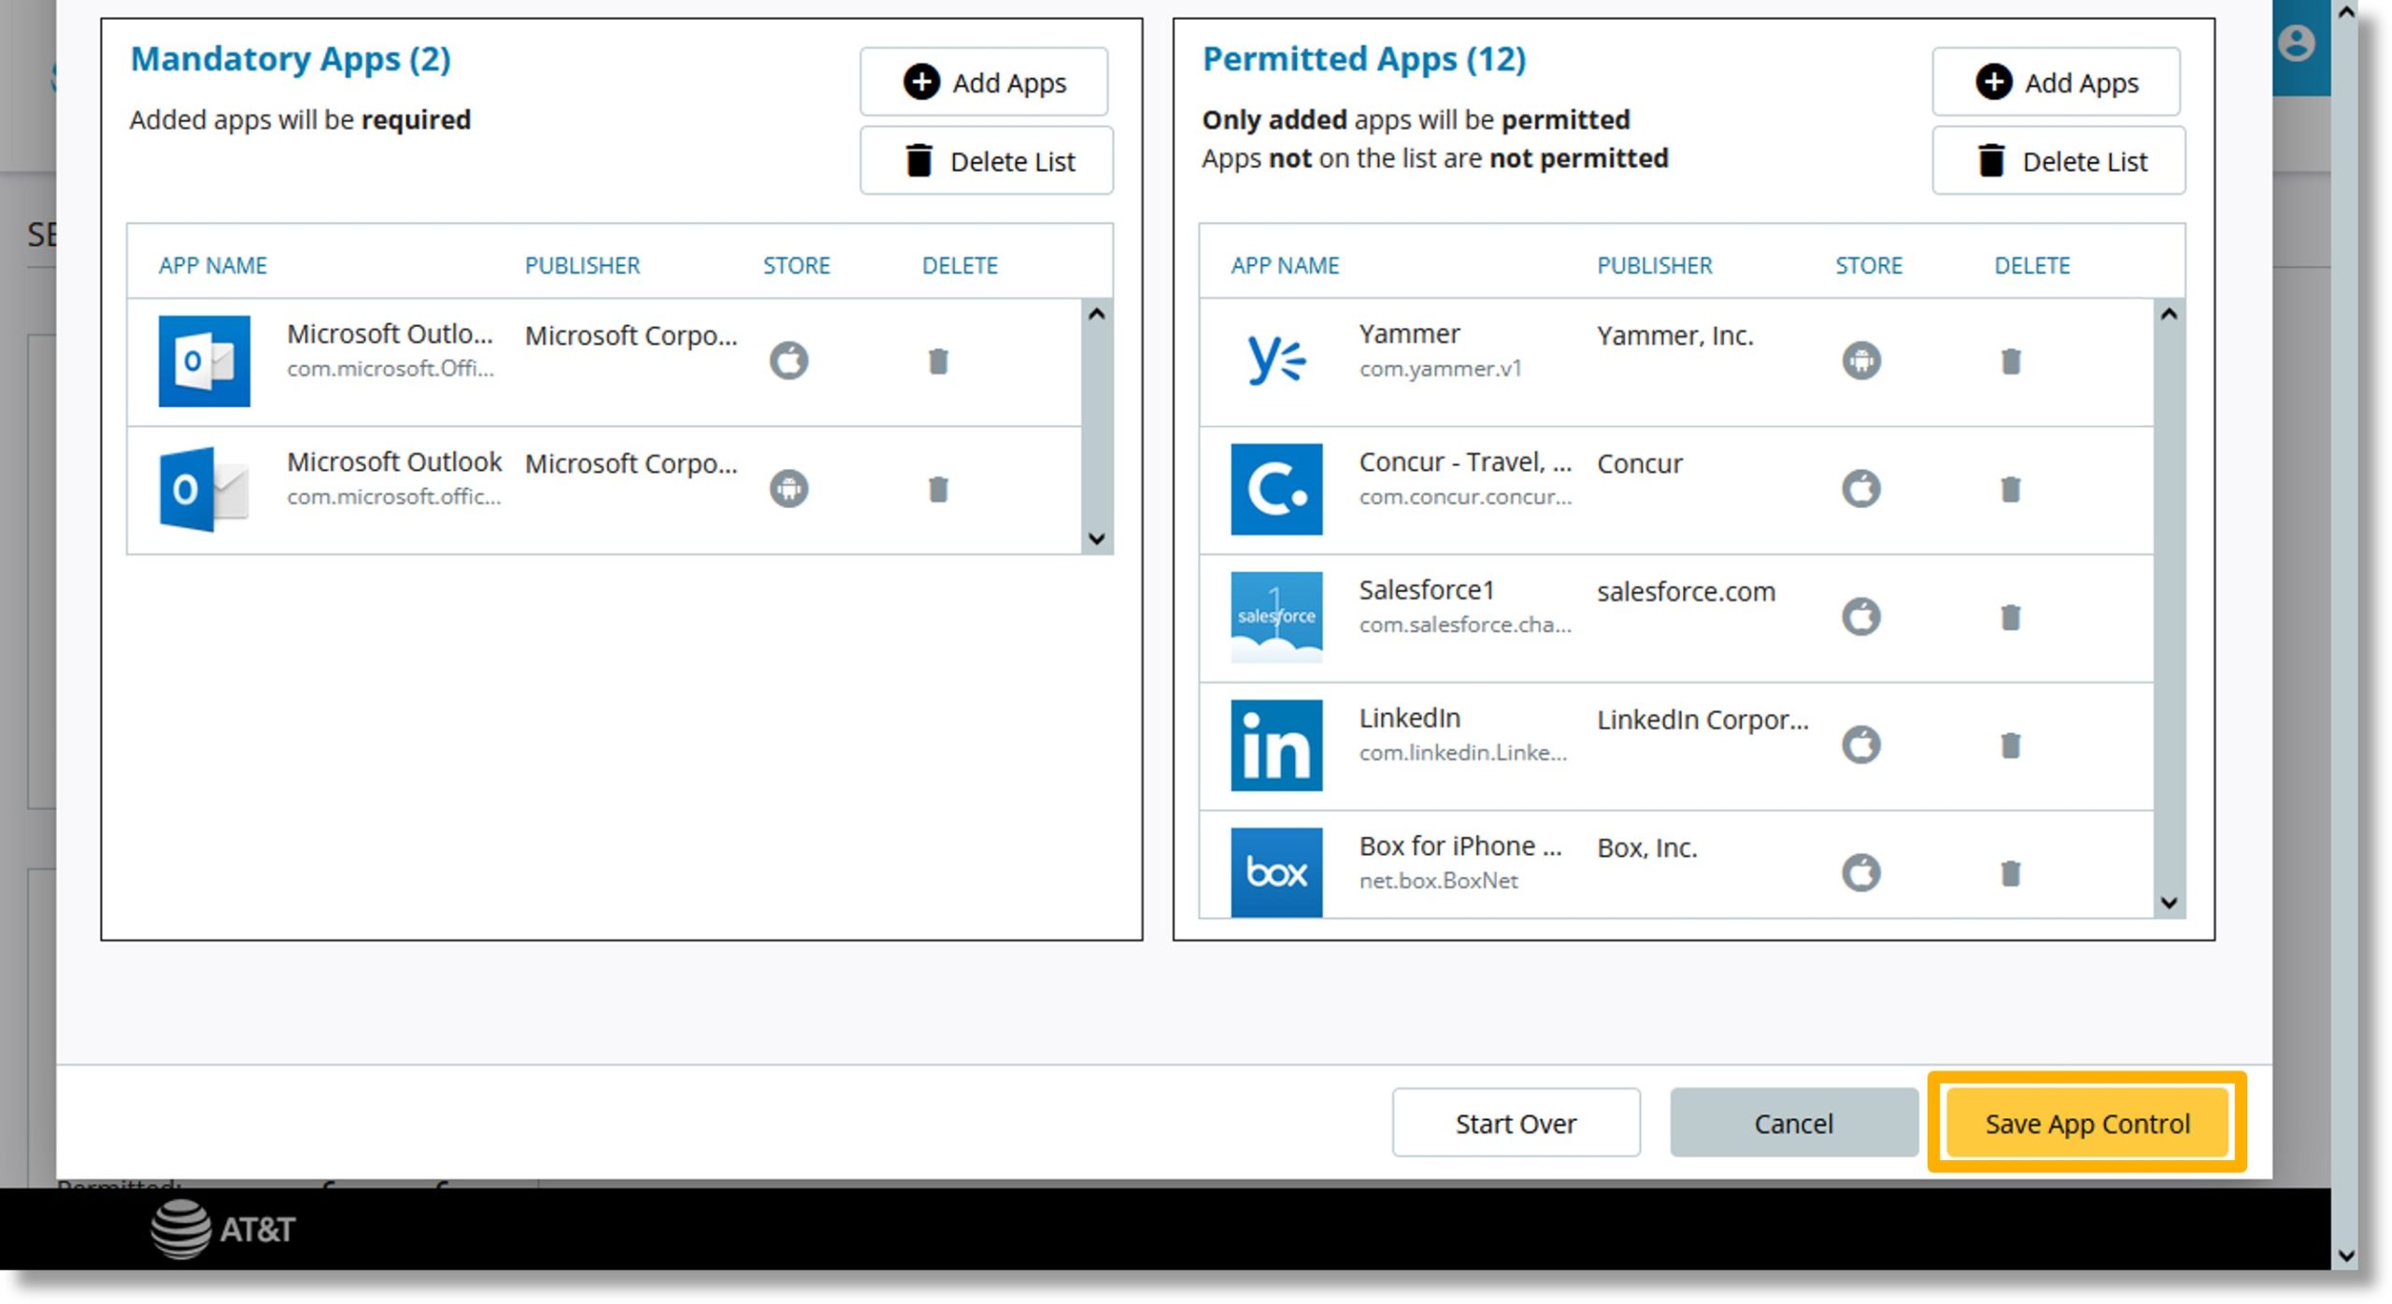Viewport: 2392px width, 1304px height.
Task: Click the Concur publisher cell
Action: coord(1639,463)
